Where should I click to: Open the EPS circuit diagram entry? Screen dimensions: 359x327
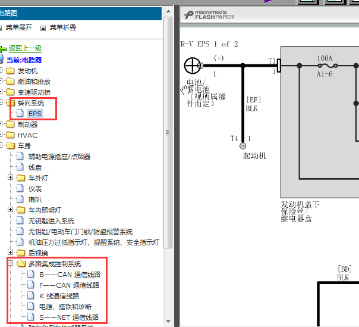tap(35, 114)
